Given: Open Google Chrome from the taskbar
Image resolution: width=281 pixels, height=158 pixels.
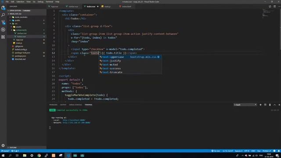Looking at the screenshot, I should click(x=39, y=155).
